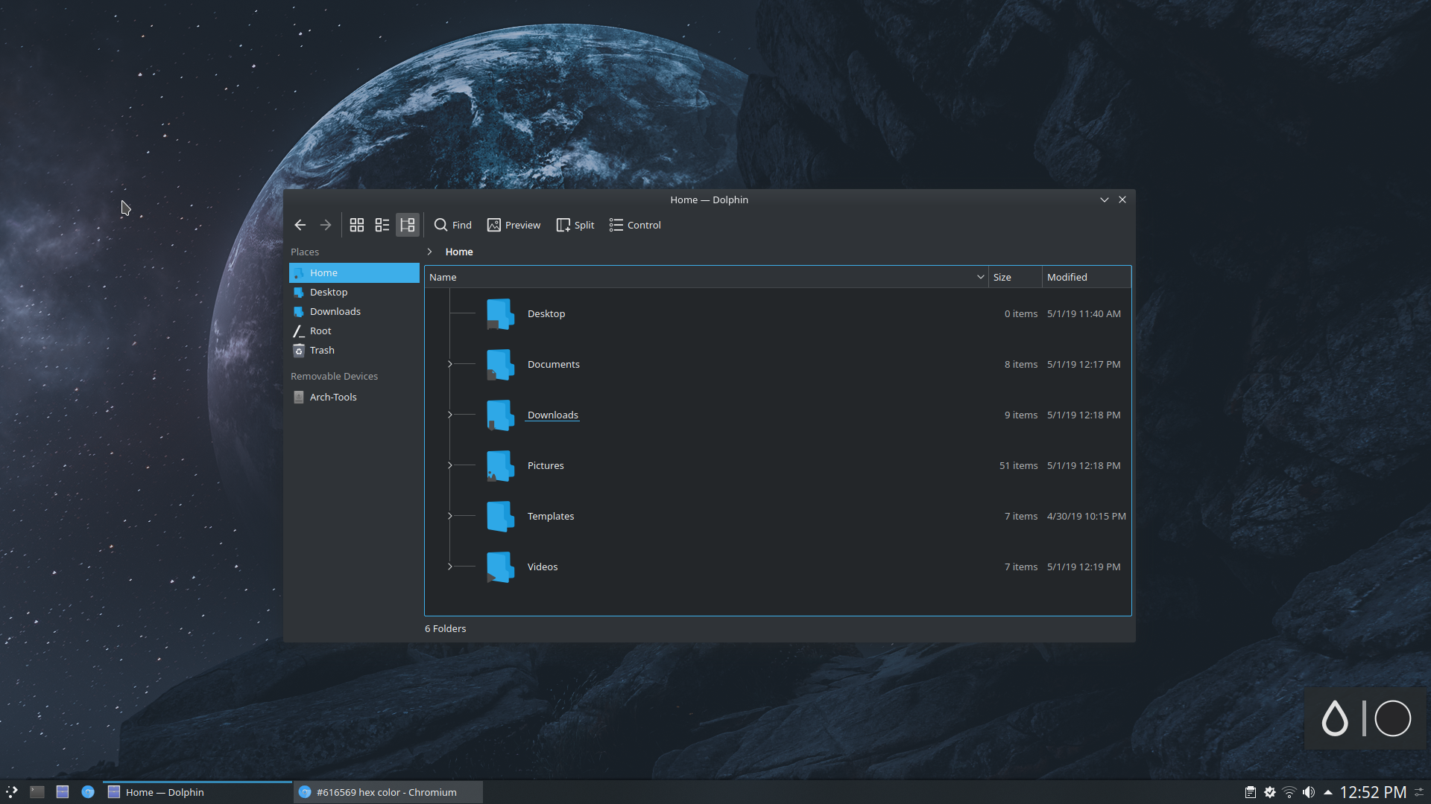Select the Videos folder icon
Screen dimensions: 1431x804
click(500, 567)
